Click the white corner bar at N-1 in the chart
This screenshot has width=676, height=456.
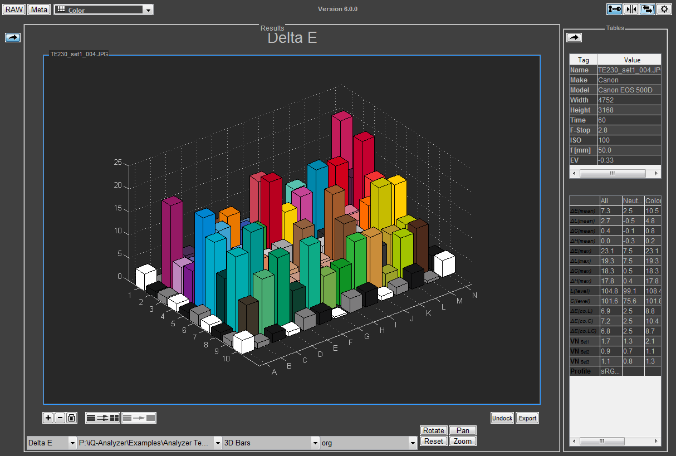click(x=445, y=264)
